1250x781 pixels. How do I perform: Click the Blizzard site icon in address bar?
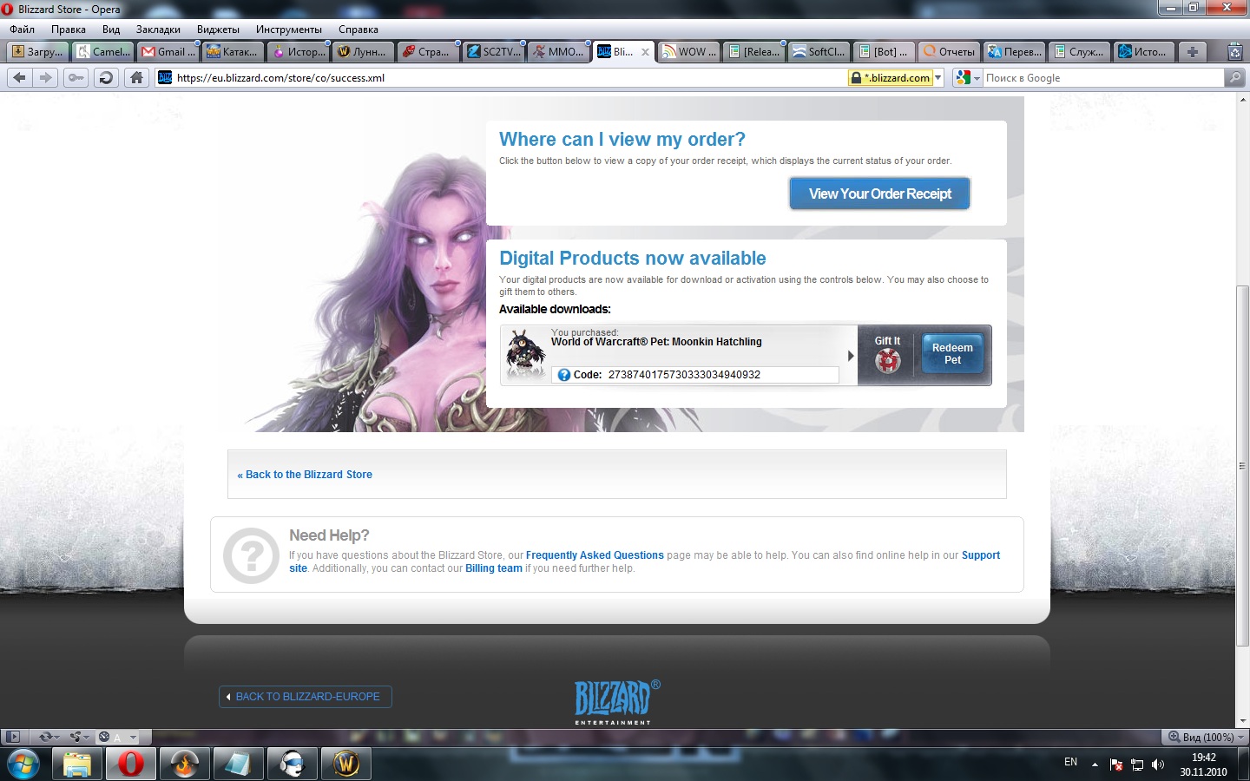coord(165,77)
